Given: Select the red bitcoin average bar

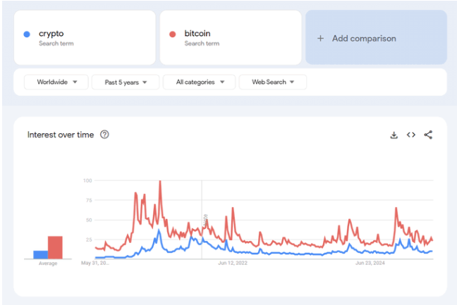Looking at the screenshot, I should [x=55, y=247].
